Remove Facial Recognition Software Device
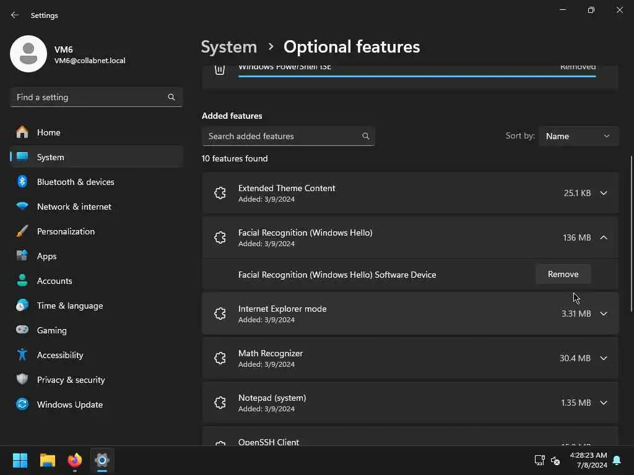The width and height of the screenshot is (634, 475). click(x=563, y=274)
